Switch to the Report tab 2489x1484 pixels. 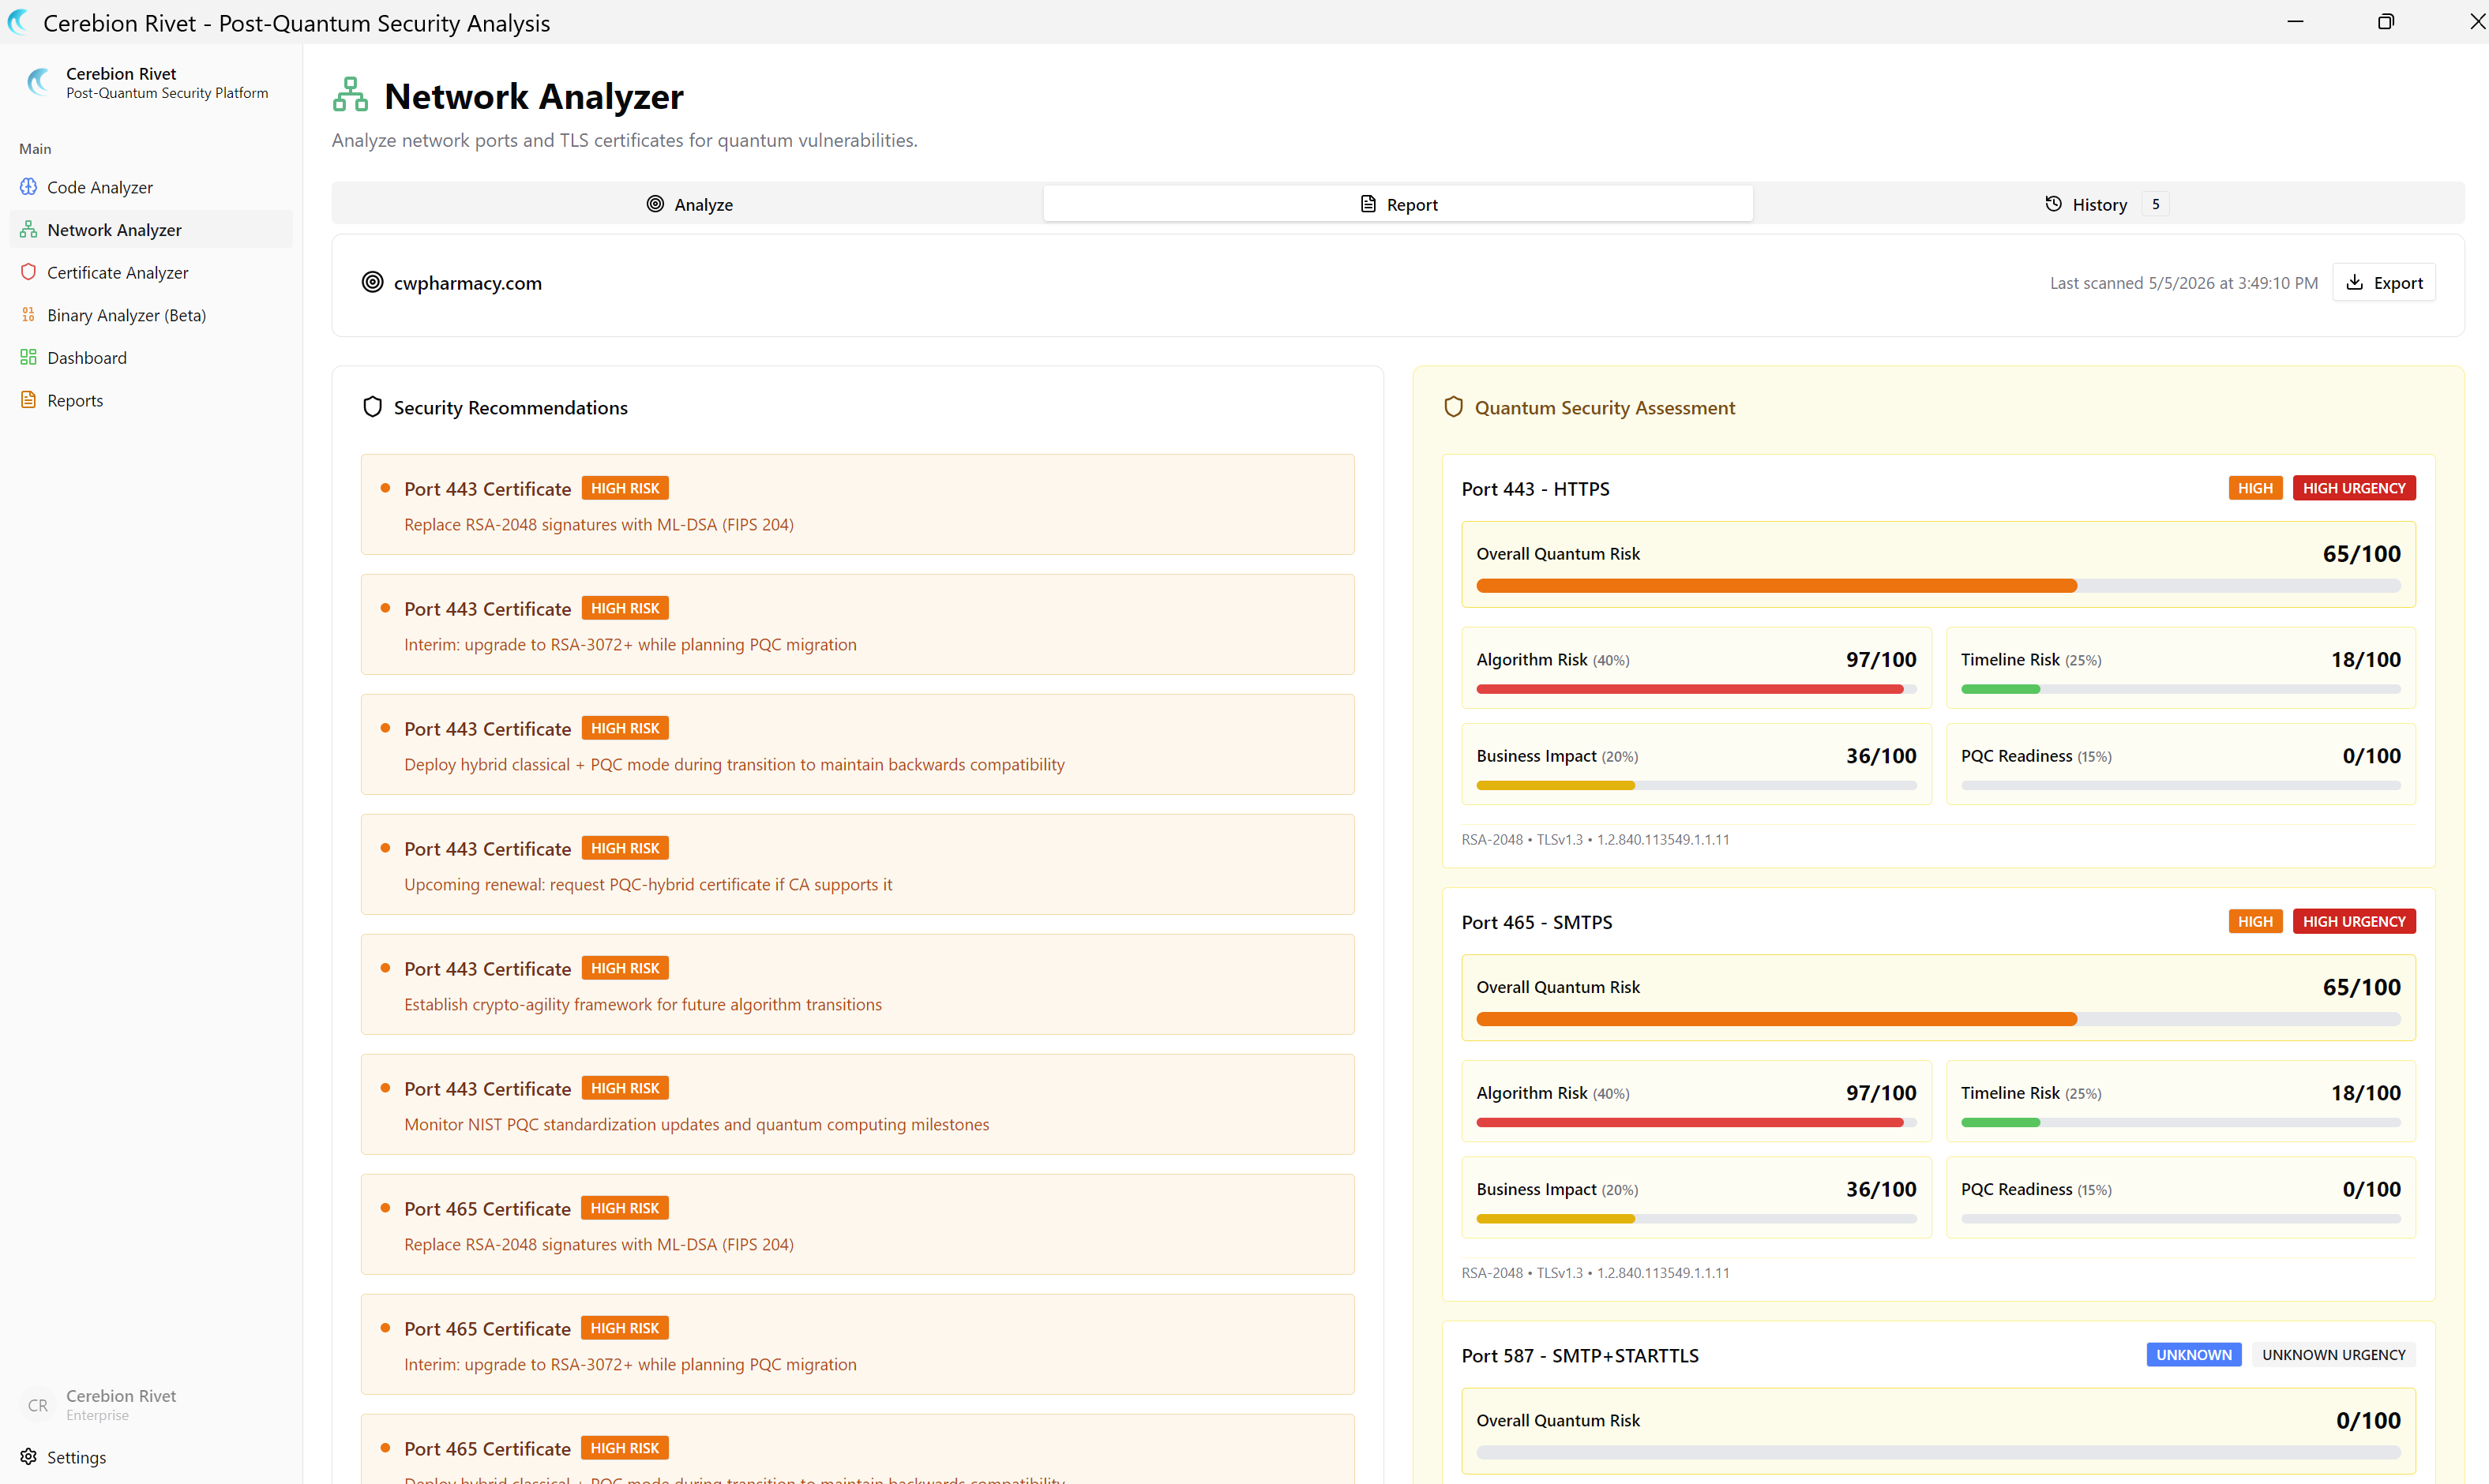pyautogui.click(x=1398, y=204)
